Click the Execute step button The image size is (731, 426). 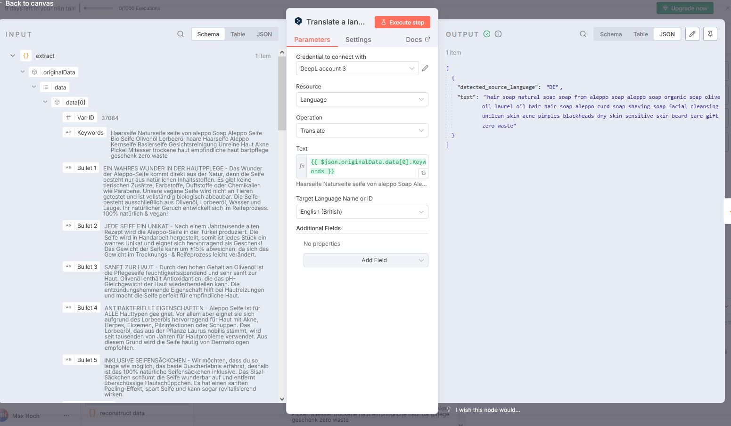click(x=402, y=22)
